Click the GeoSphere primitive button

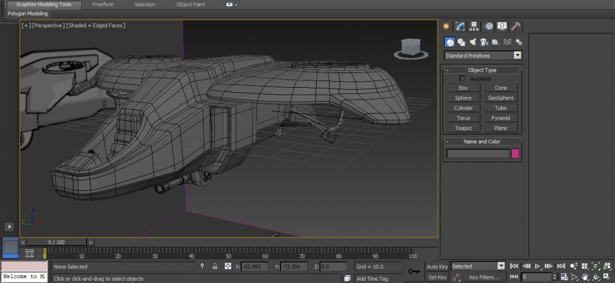pyautogui.click(x=501, y=98)
